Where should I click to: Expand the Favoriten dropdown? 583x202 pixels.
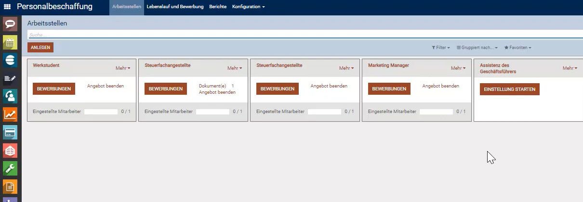tap(517, 48)
